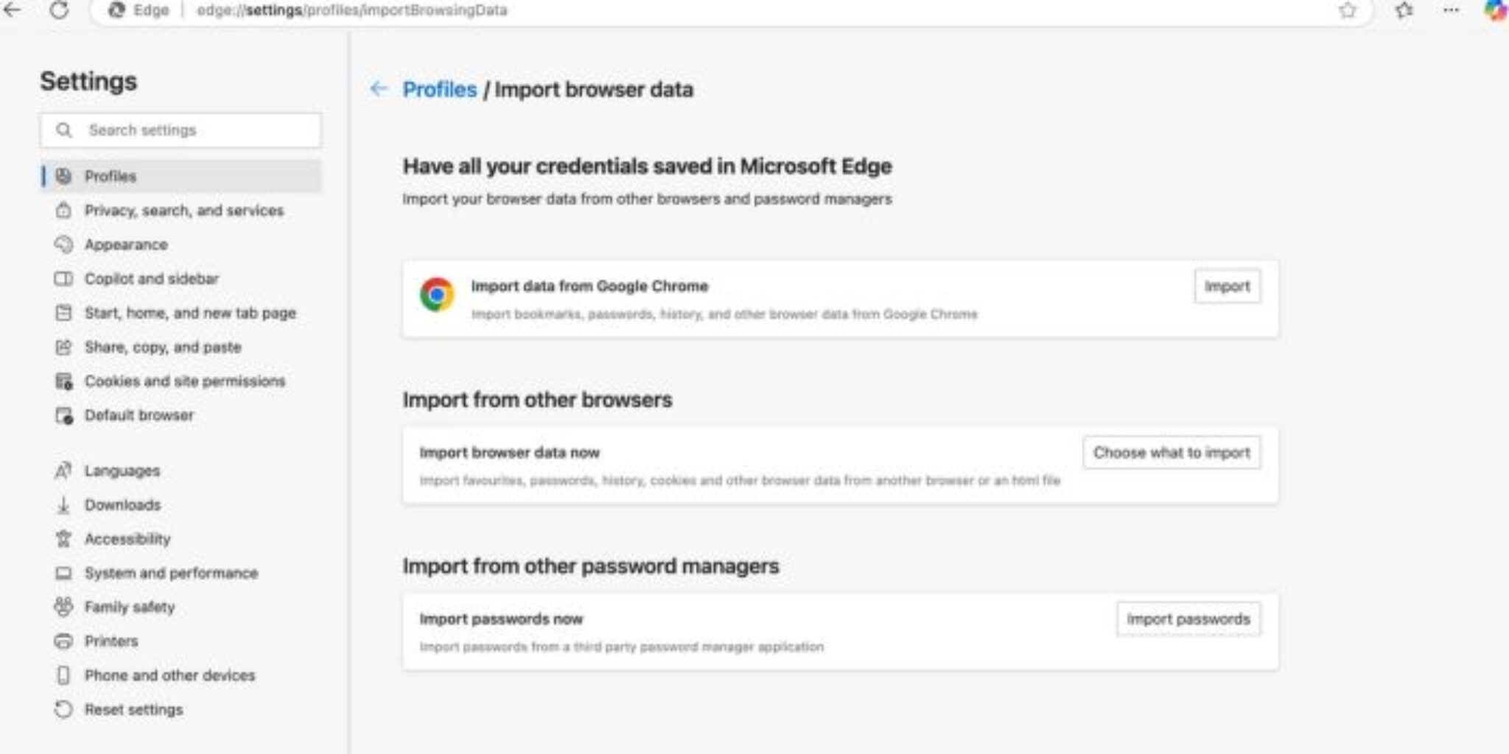Select Reset settings from the sidebar
This screenshot has width=1509, height=754.
[x=134, y=709]
